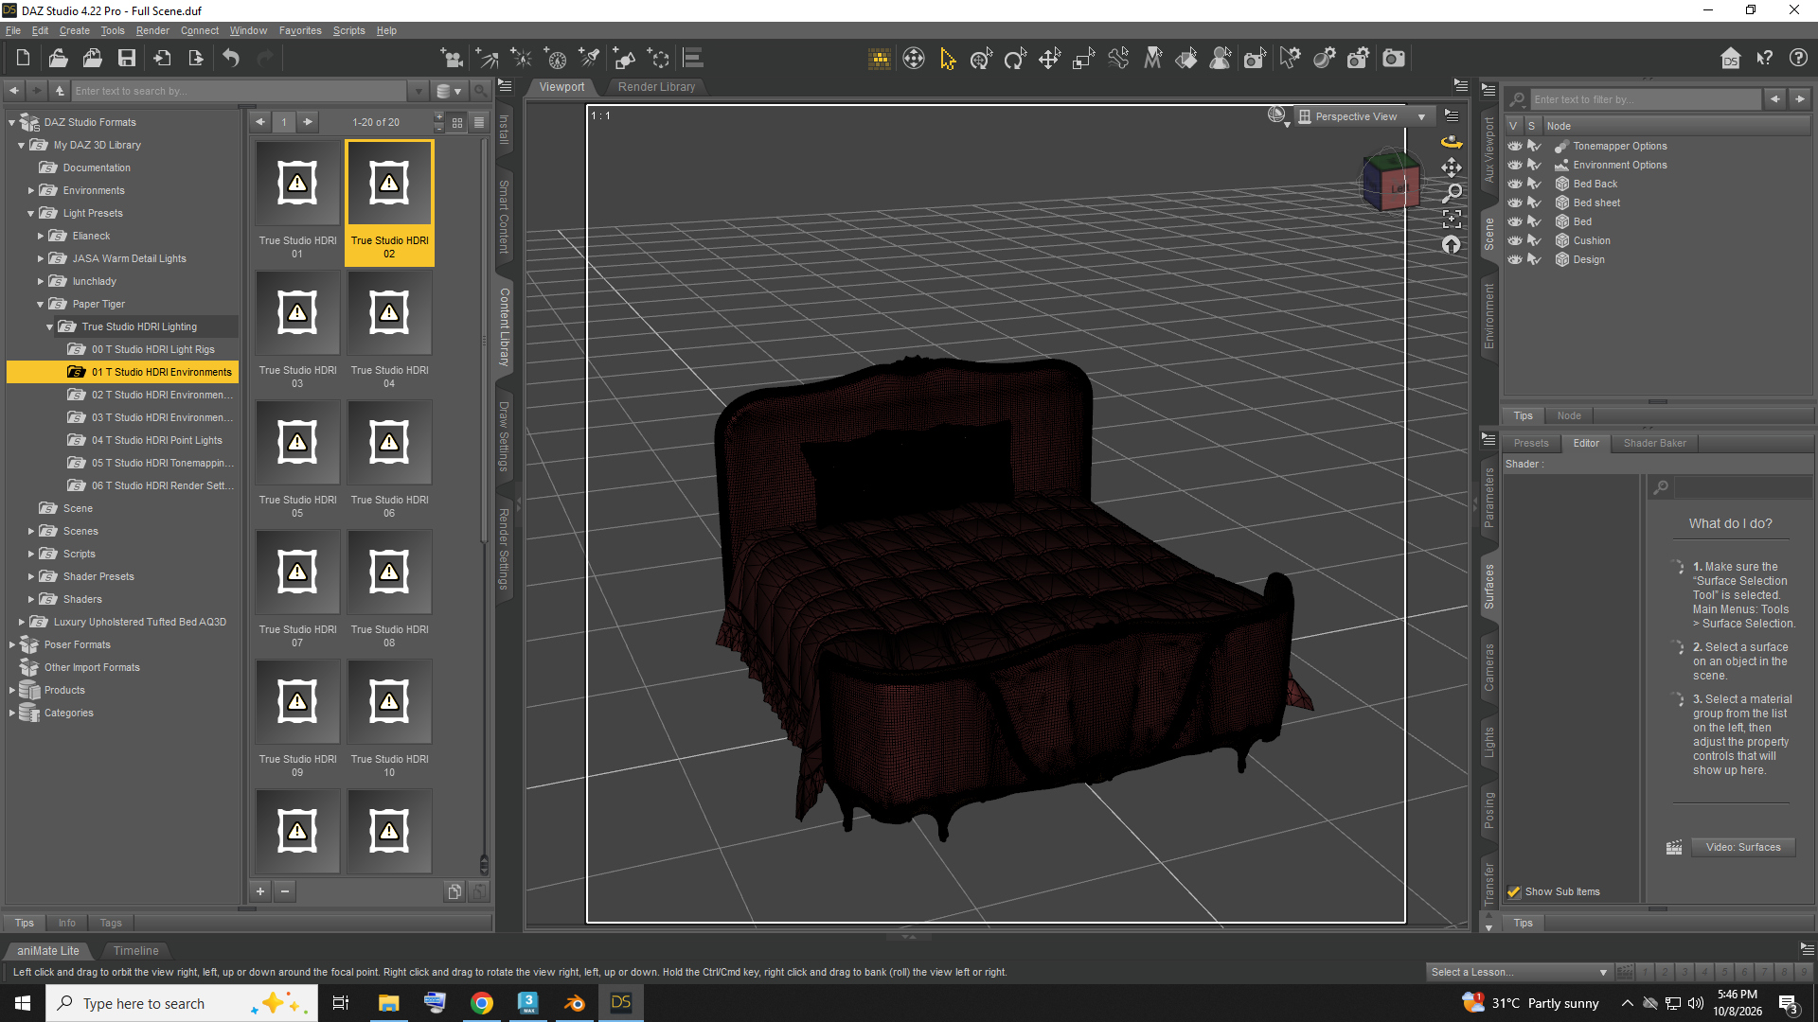Click the viewport orbit cube
The height and width of the screenshot is (1022, 1818).
1390,181
